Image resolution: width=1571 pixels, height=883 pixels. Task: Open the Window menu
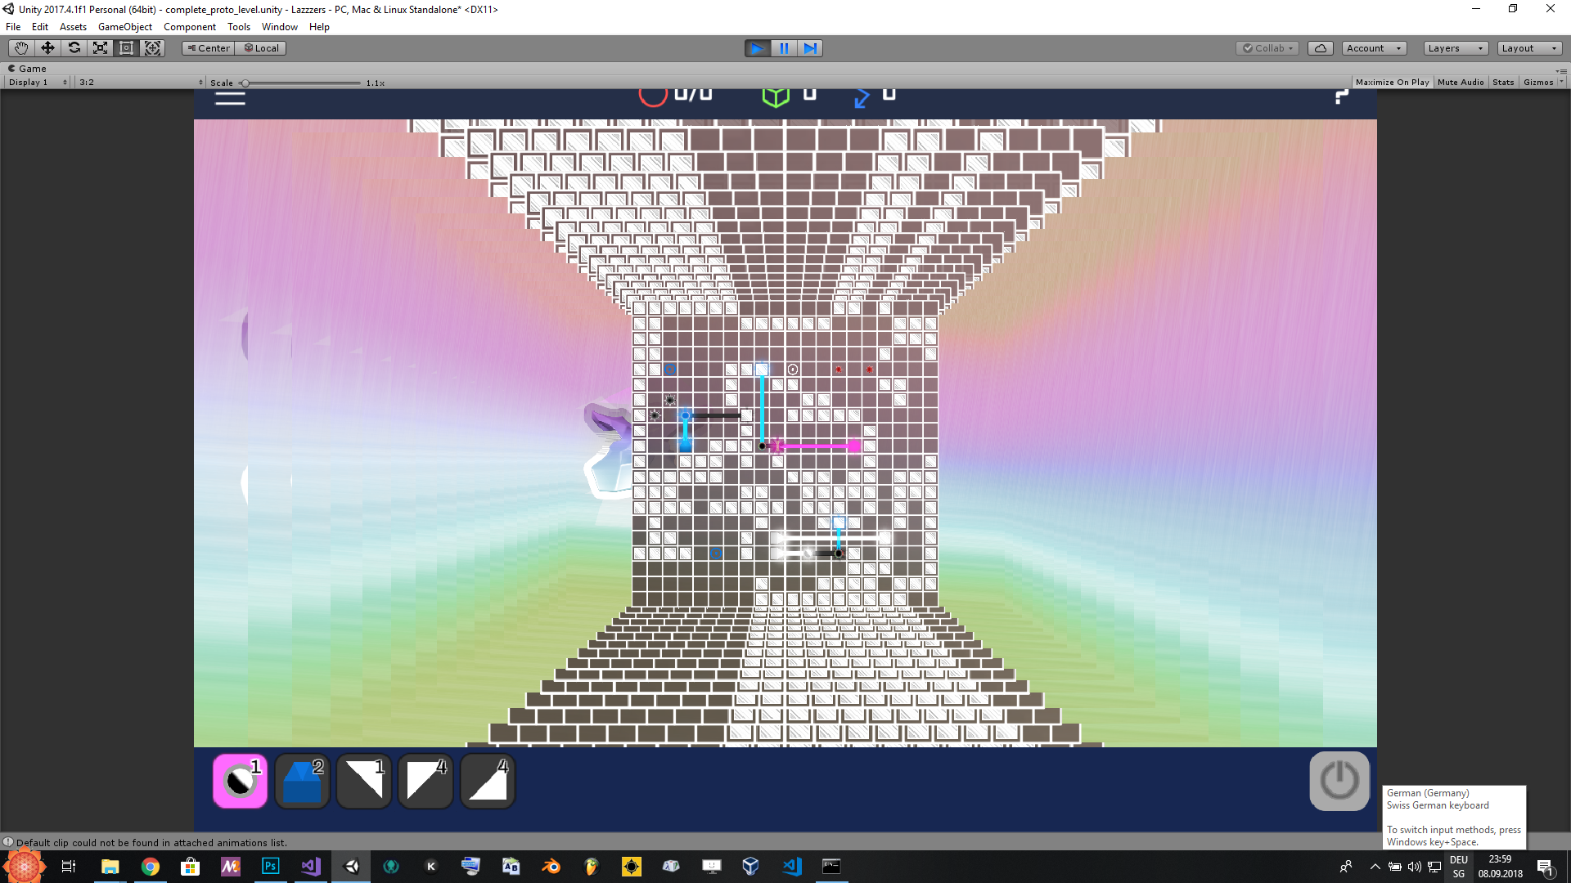coord(279,27)
